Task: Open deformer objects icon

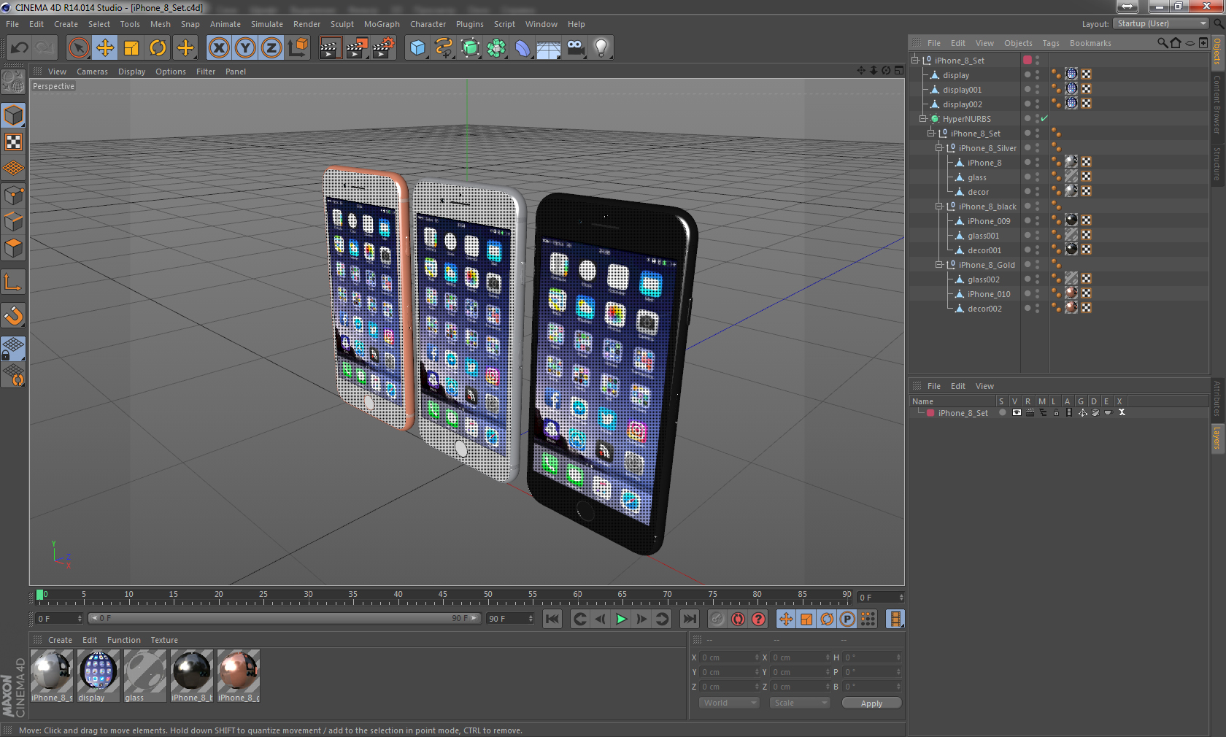Action: (x=523, y=48)
